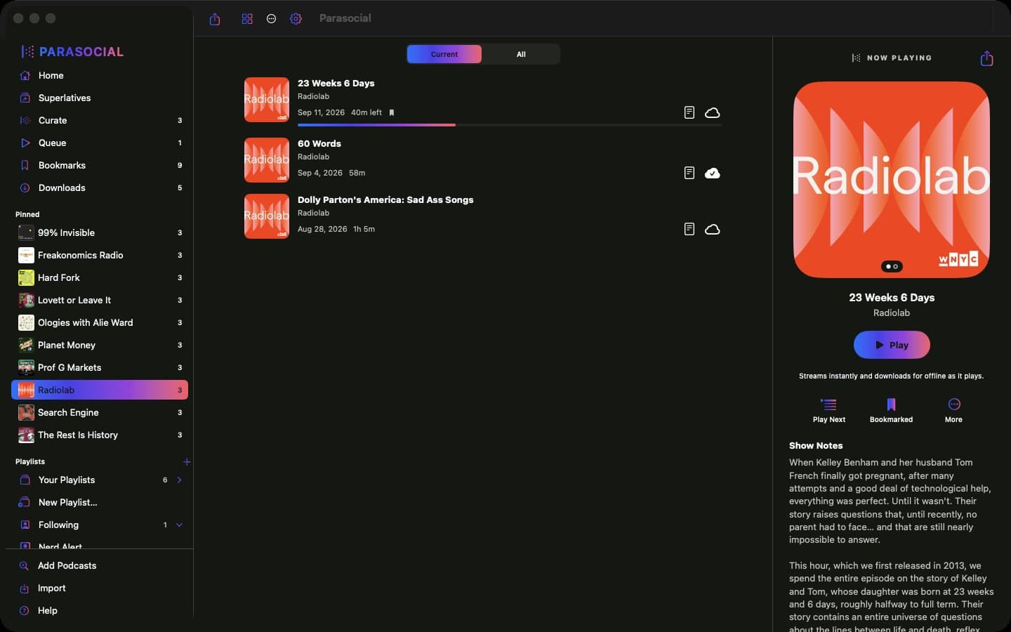Open show notes icon for Dolly Parton's America
This screenshot has height=632, width=1011.
click(x=689, y=229)
